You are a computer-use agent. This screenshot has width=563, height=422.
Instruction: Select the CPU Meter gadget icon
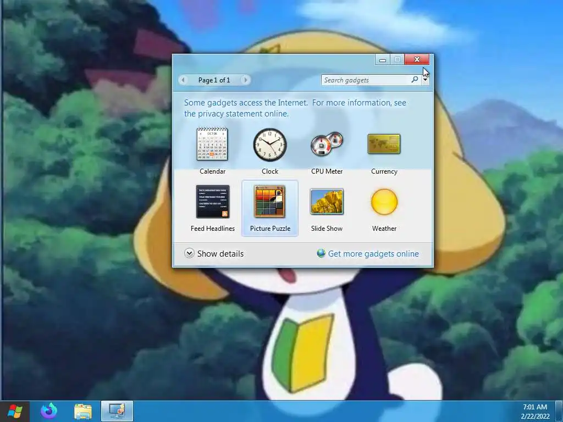tap(327, 144)
